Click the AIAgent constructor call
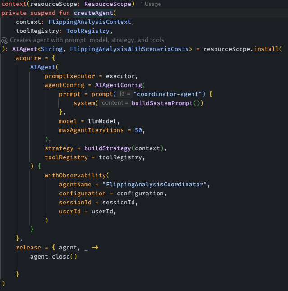The height and width of the screenshot is (291, 288). [x=43, y=67]
